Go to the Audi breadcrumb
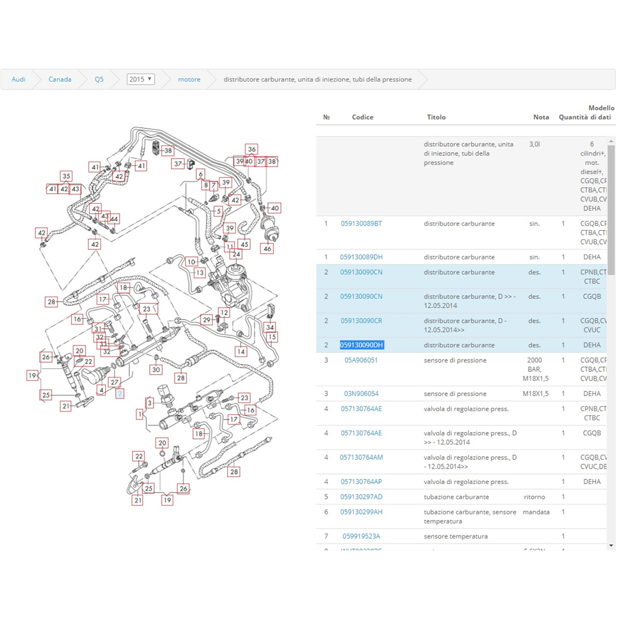 tap(18, 79)
